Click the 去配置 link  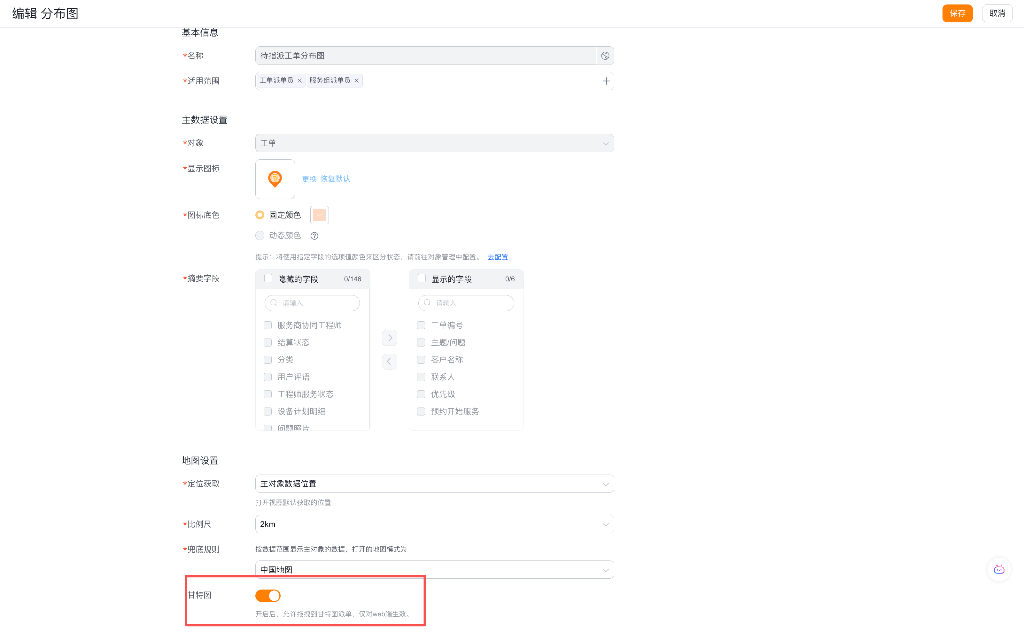pyautogui.click(x=498, y=257)
